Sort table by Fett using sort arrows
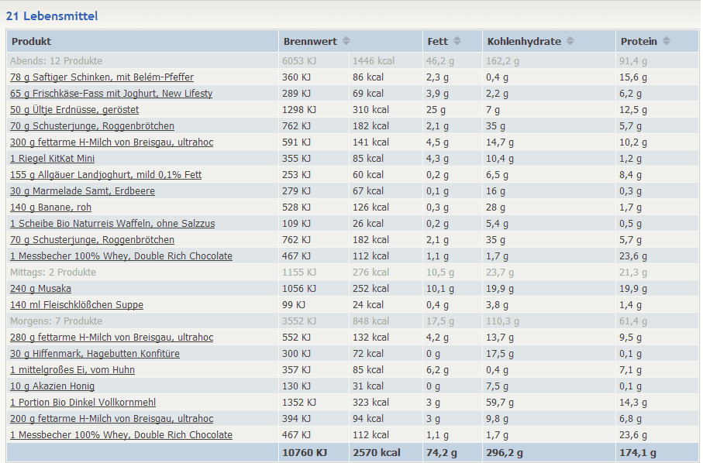Viewport: 703px width, 463px height. tap(457, 41)
